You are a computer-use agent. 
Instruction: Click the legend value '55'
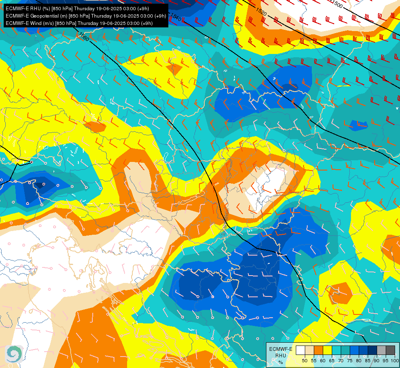(x=314, y=361)
